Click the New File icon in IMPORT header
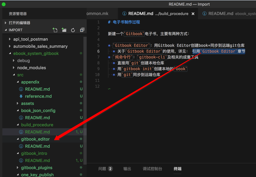The image size is (256, 177). pyautogui.click(x=55, y=30)
